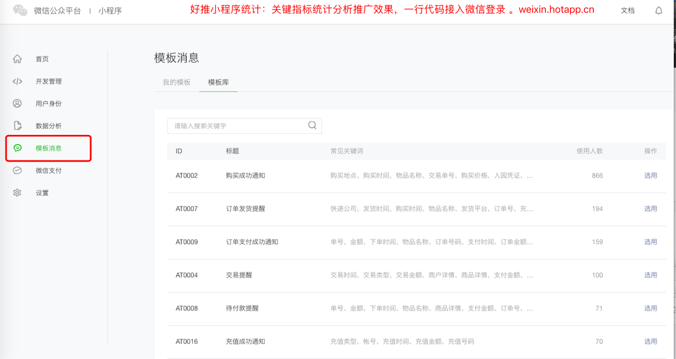This screenshot has height=359, width=676.
Task: Click 选用 for 订单支付成功通知
Action: tap(650, 242)
